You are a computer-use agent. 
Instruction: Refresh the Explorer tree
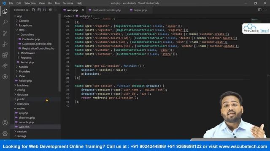tap(45, 10)
